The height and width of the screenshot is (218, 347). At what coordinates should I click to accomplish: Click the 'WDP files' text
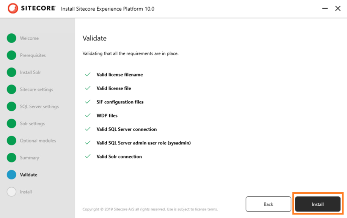click(x=107, y=116)
